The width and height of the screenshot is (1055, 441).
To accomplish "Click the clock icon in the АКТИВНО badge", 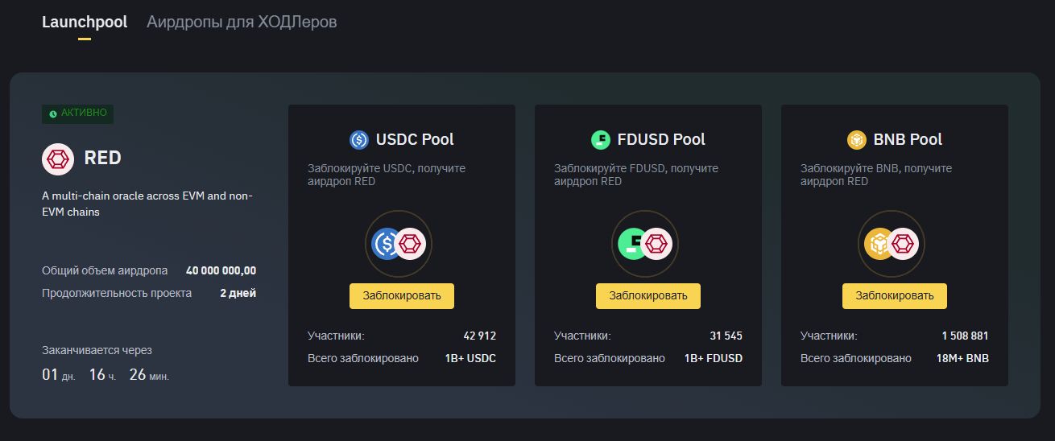I will [53, 114].
